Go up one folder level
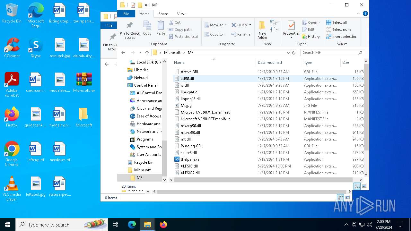The width and height of the screenshot is (411, 231). point(147,53)
